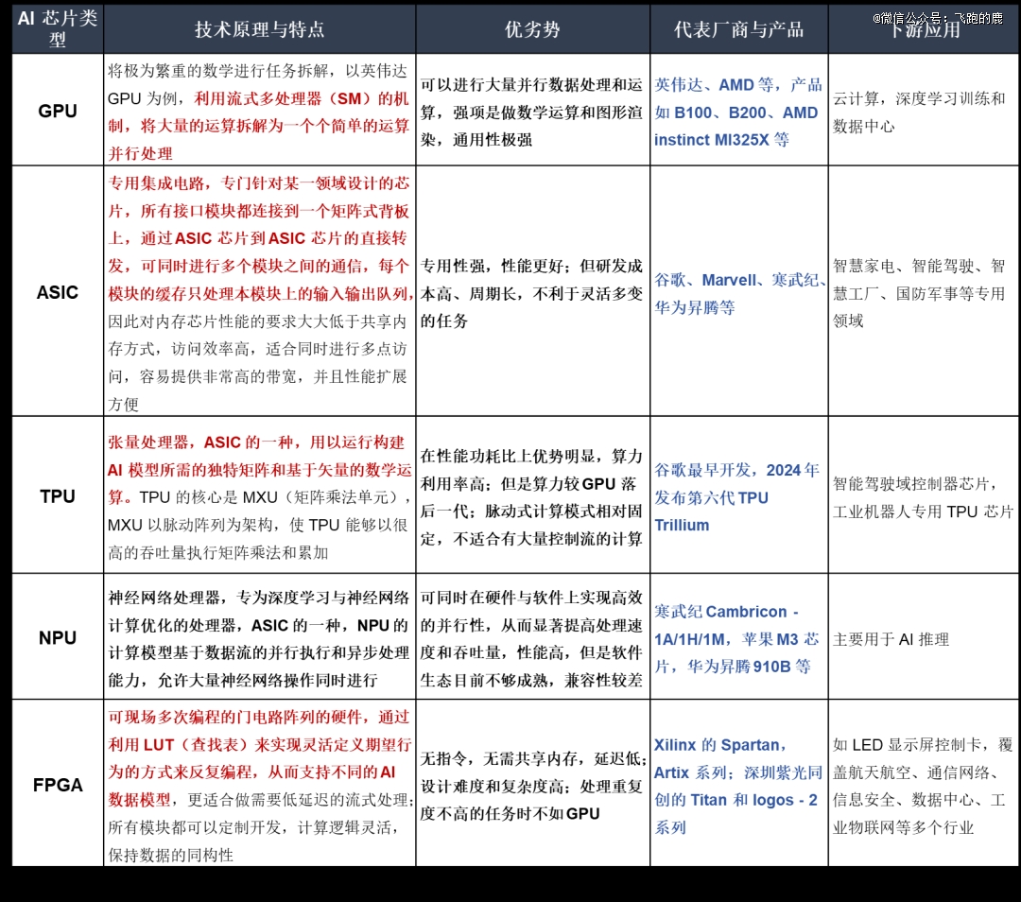Viewport: 1021px width, 902px height.
Task: Select the NPU row label cell
Action: pos(58,637)
